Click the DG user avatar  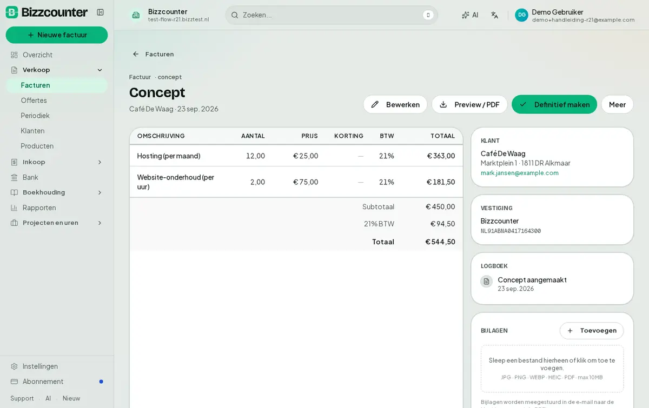(x=521, y=15)
